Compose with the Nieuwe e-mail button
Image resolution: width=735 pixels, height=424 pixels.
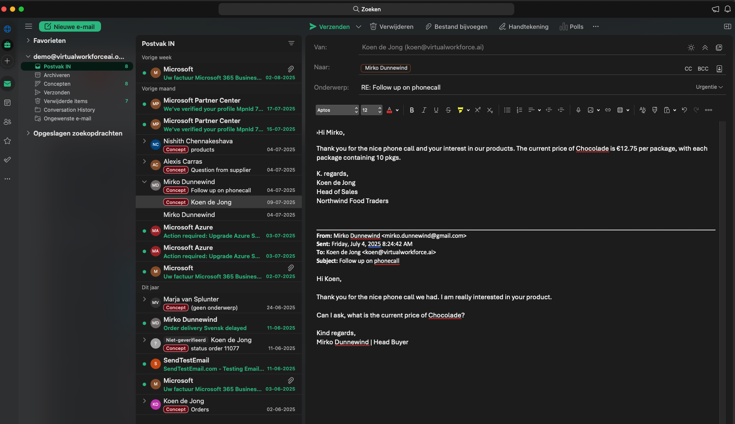click(x=70, y=26)
